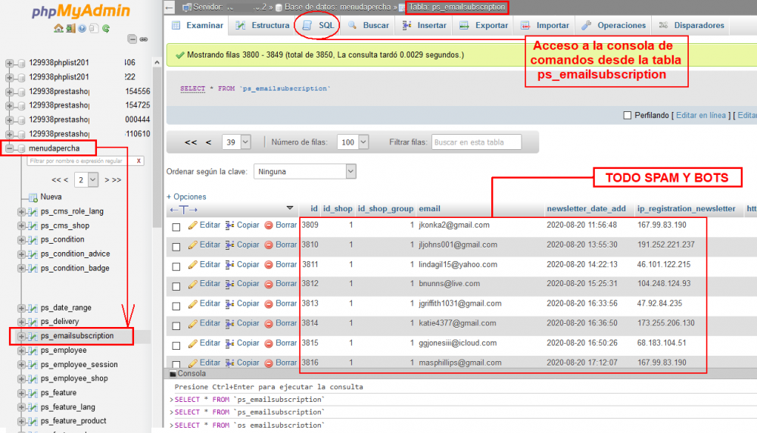Click new table icon beside Nueva
Screen dimensions: 757x433
tap(33, 197)
